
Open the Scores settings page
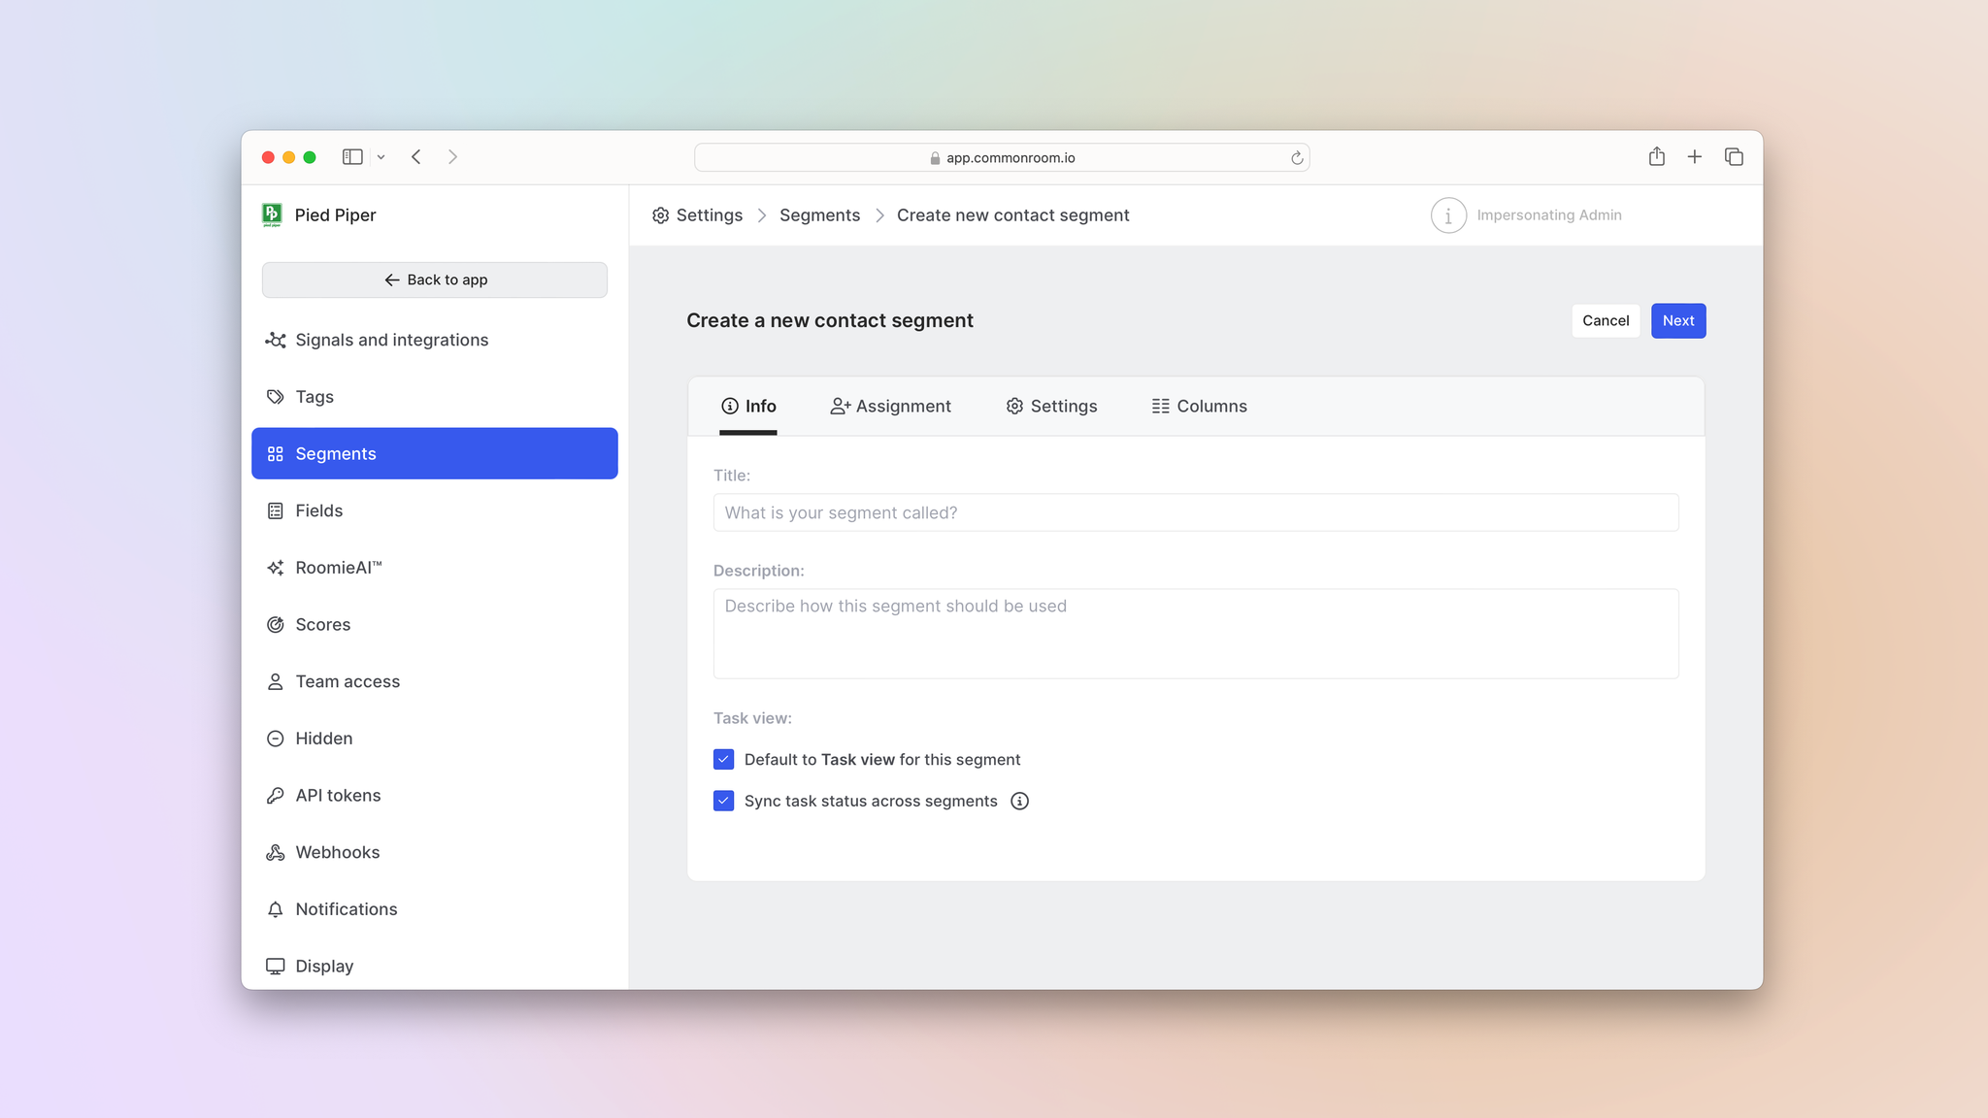pos(435,625)
